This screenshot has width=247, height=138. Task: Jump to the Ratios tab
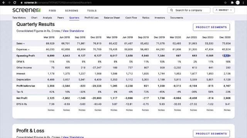(146, 18)
